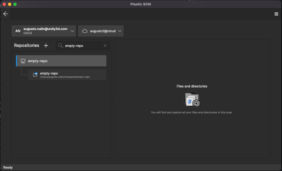
Task: Go back using the left arrow
Action: [x=6, y=14]
